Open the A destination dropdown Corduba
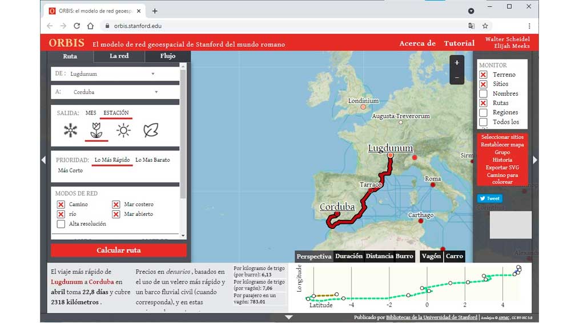Image resolution: width=571 pixels, height=323 pixels. [x=114, y=92]
